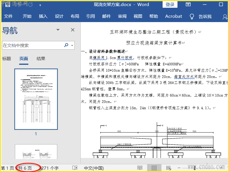Click the proofing errors book icon
The height and width of the screenshot is (172, 229).
75,168
